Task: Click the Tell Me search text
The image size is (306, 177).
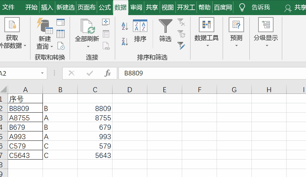Action: (261, 7)
